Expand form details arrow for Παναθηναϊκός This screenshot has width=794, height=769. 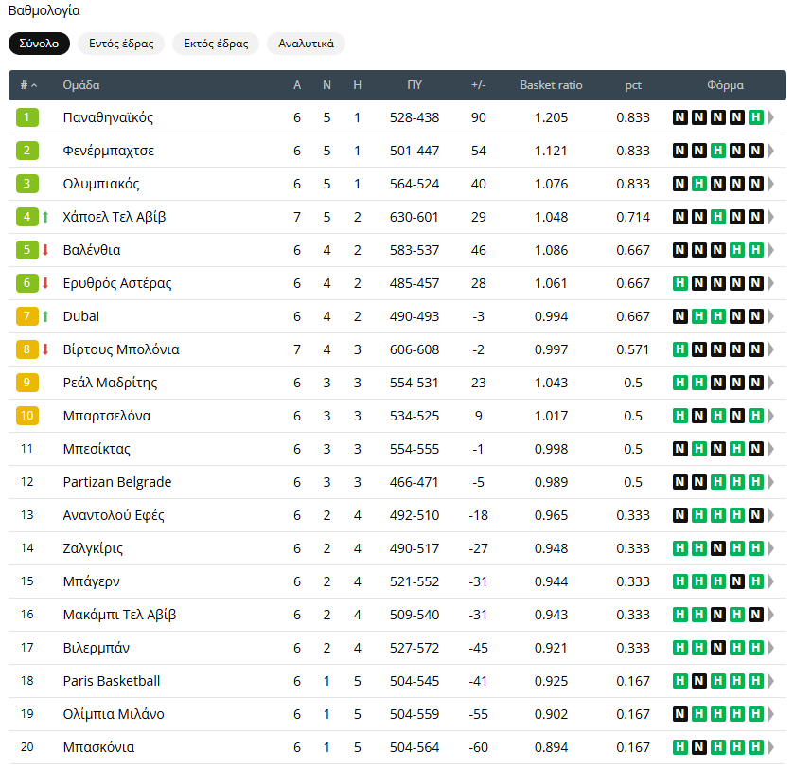point(771,117)
